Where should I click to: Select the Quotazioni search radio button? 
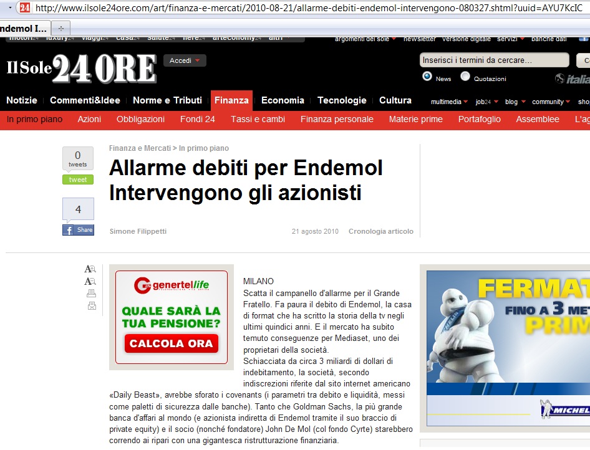pos(465,76)
